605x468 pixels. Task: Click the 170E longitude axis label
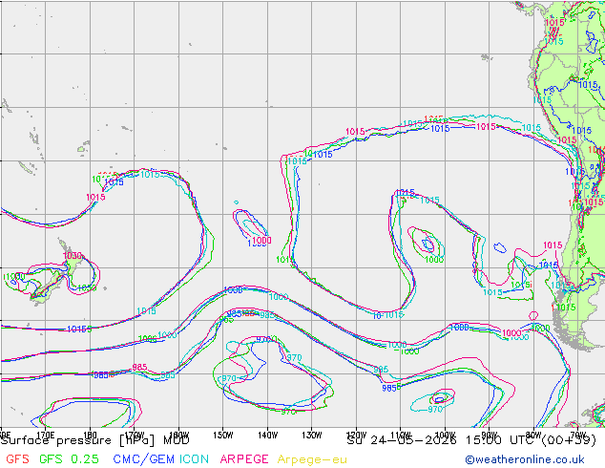coord(46,435)
